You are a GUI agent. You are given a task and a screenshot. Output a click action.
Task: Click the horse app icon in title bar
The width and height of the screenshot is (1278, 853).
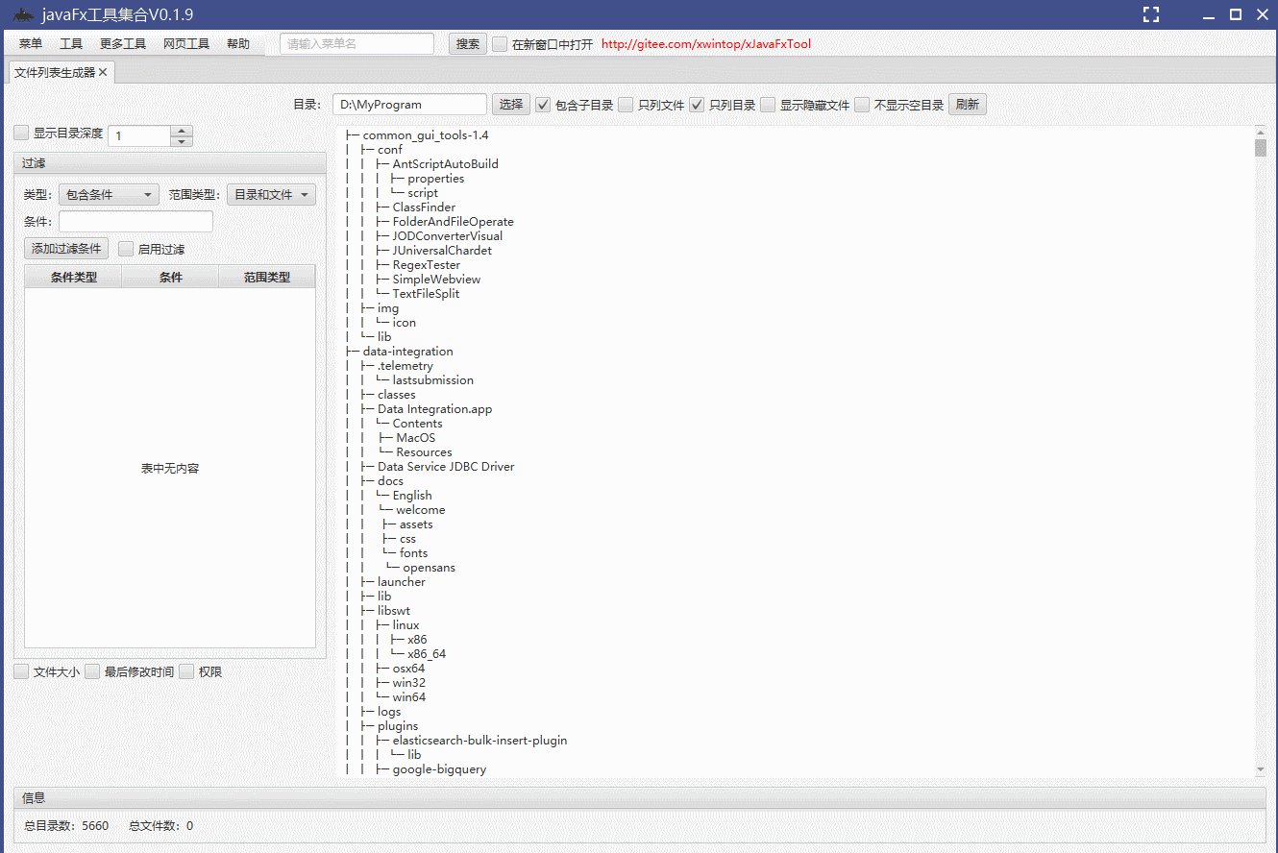22,14
